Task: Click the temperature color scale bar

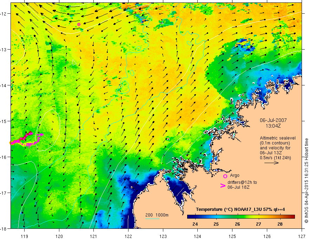Action: [x=241, y=217]
